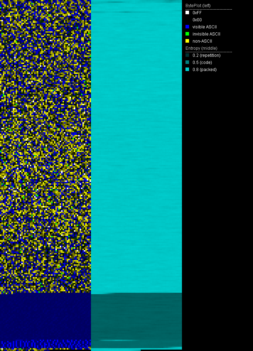This screenshot has height=351, width=253.
Task: Click the '0.5 (code)' legend label
Action: point(202,63)
